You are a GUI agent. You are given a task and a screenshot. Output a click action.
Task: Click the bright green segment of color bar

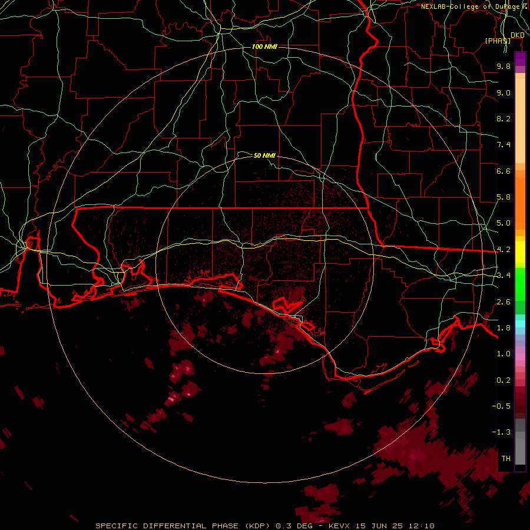[x=520, y=284]
